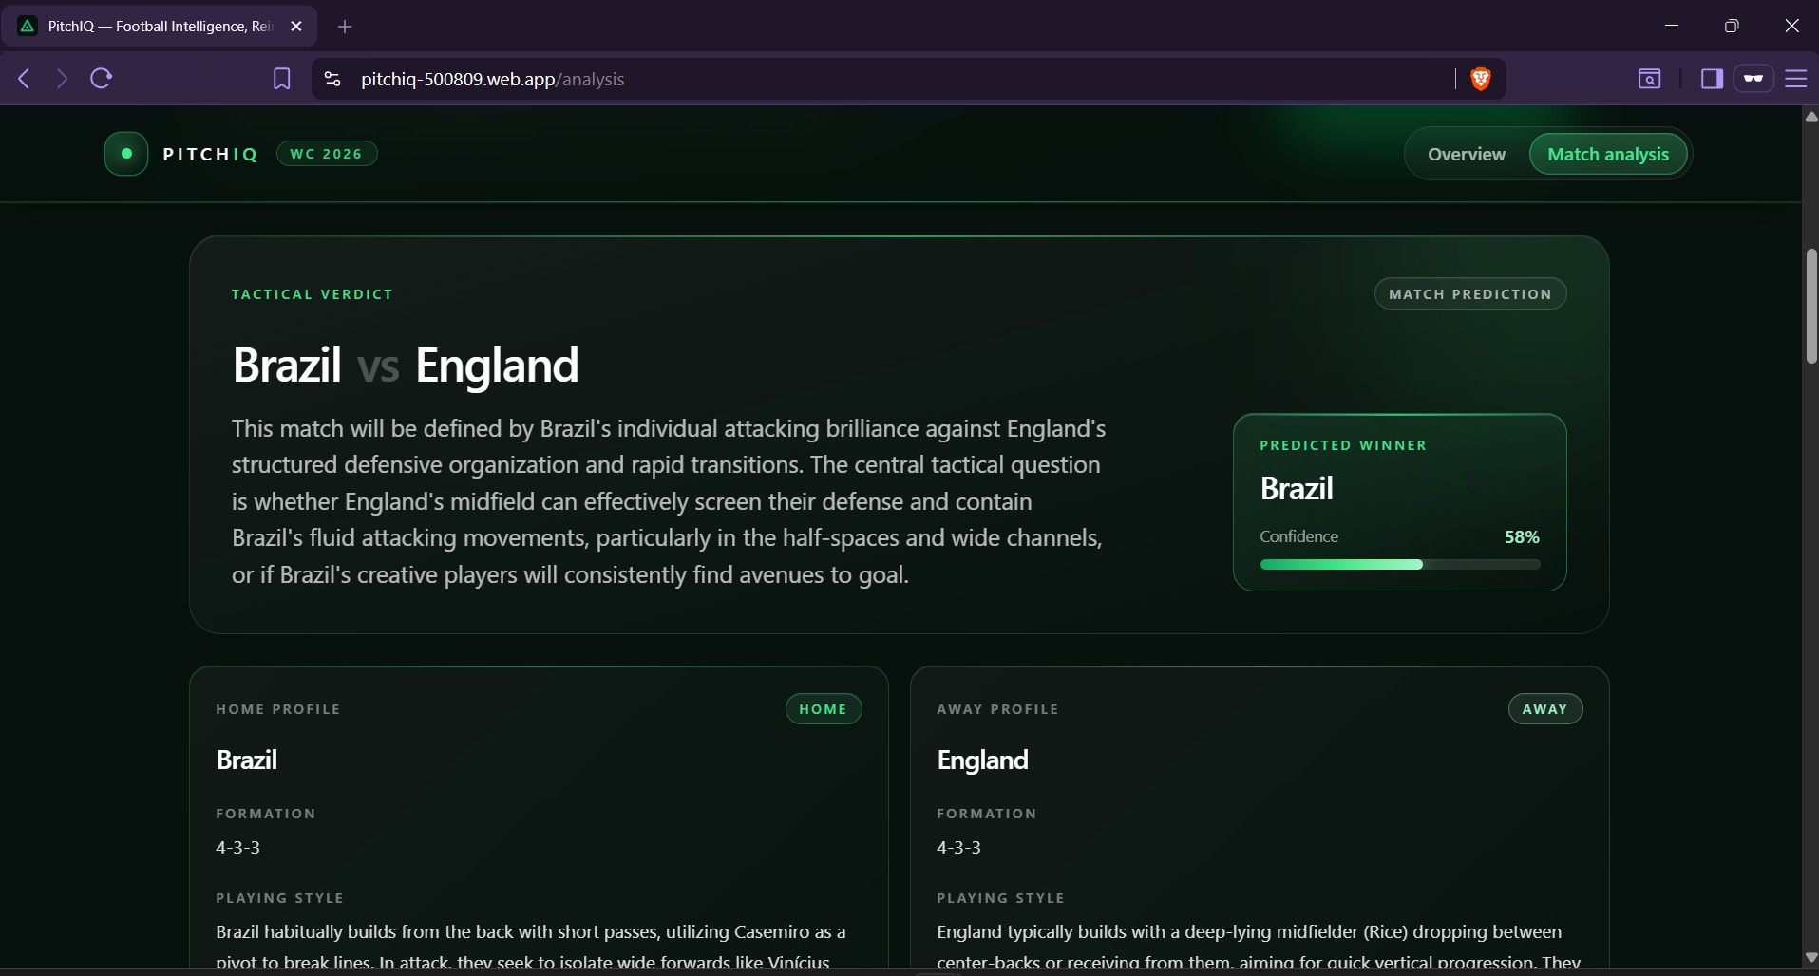Click the browser forward arrow
1819x976 pixels.
coord(62,79)
